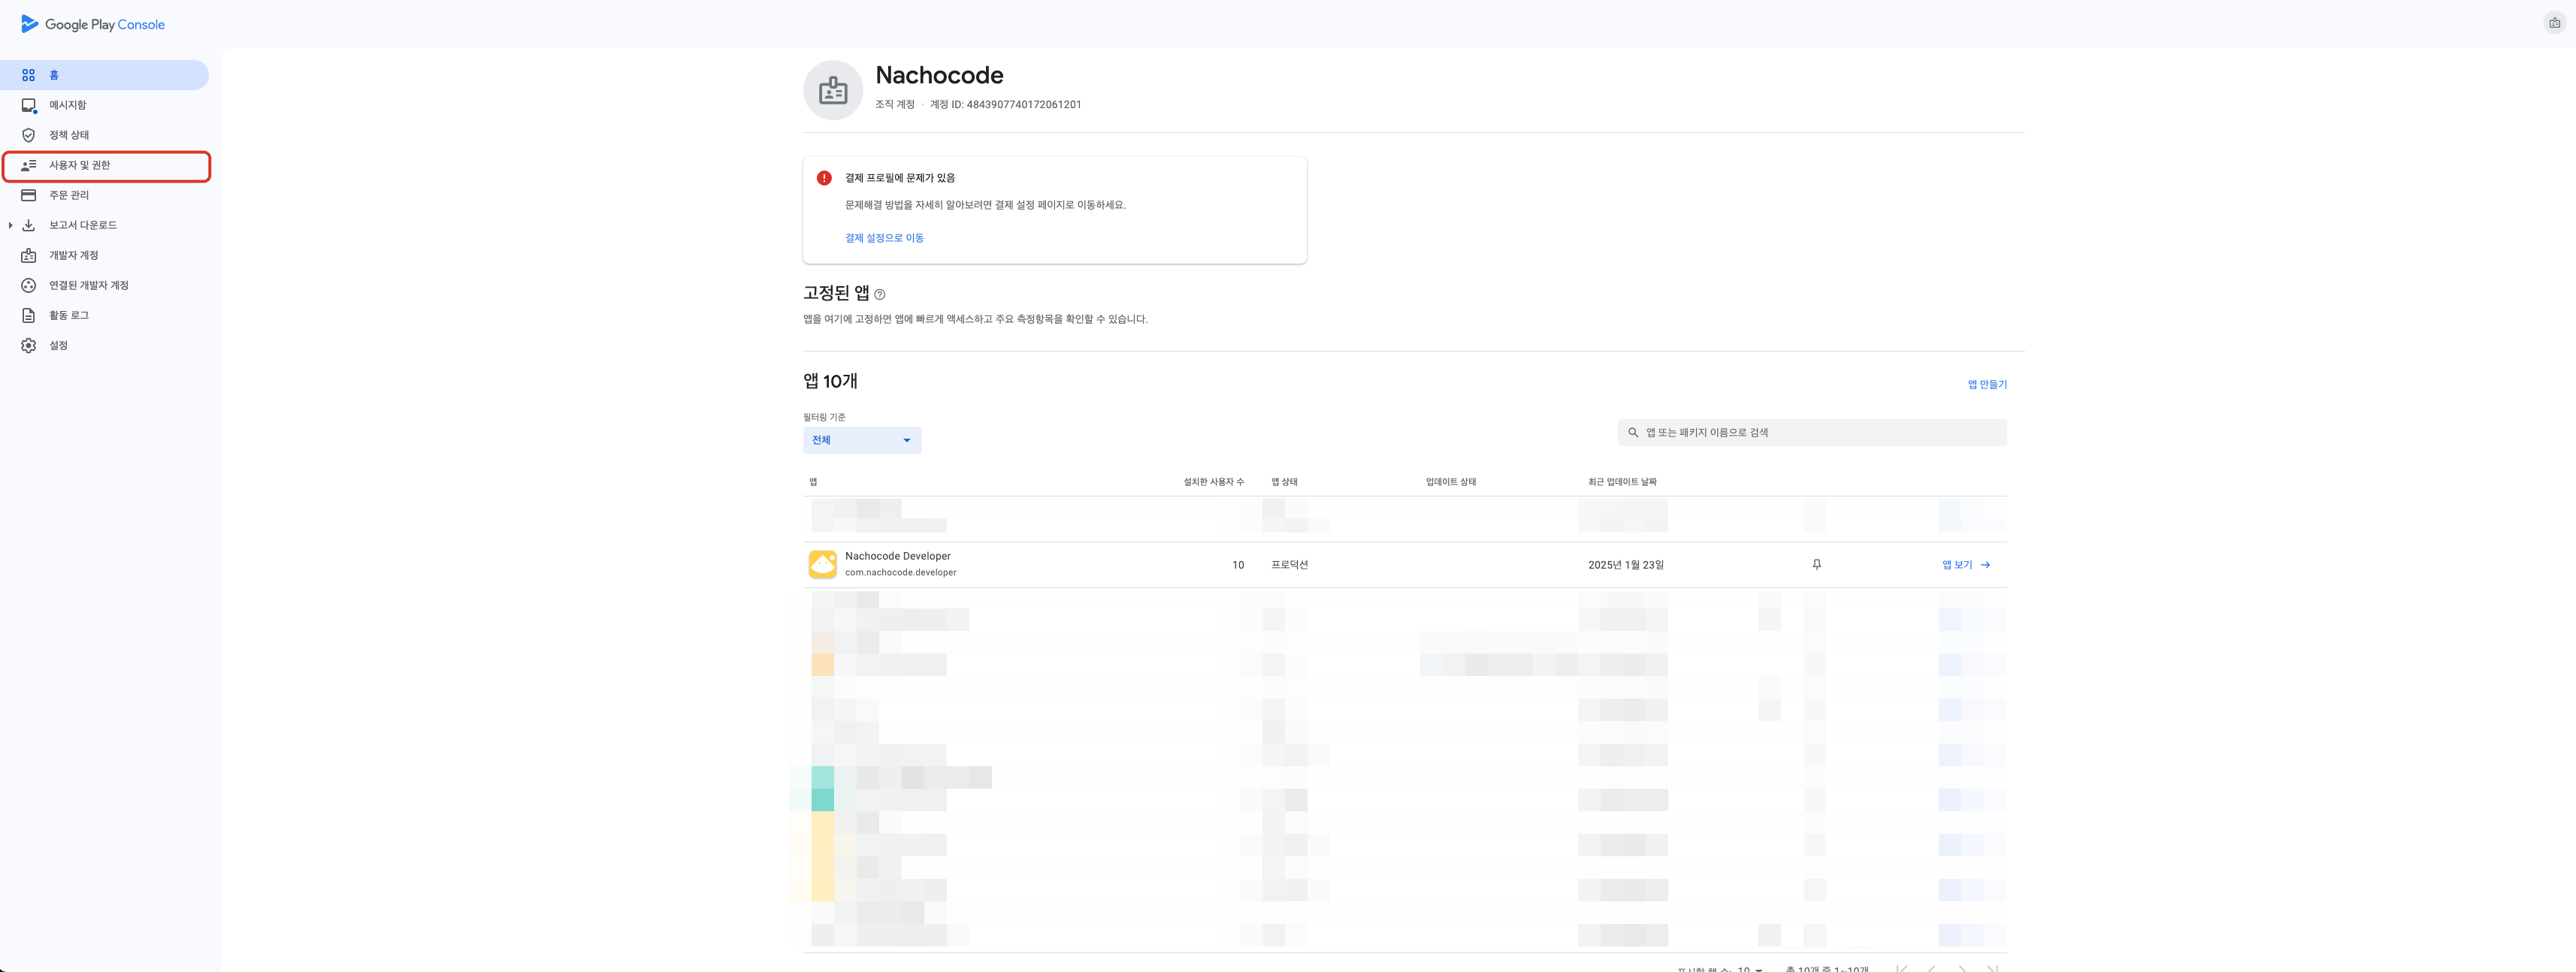Viewport: 2576px width, 972px height.
Task: Click the 앱 10개 section heading
Action: [830, 381]
